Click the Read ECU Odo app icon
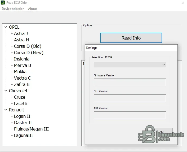Image resolution: width=187 pixels, height=152 pixels. 3,2
